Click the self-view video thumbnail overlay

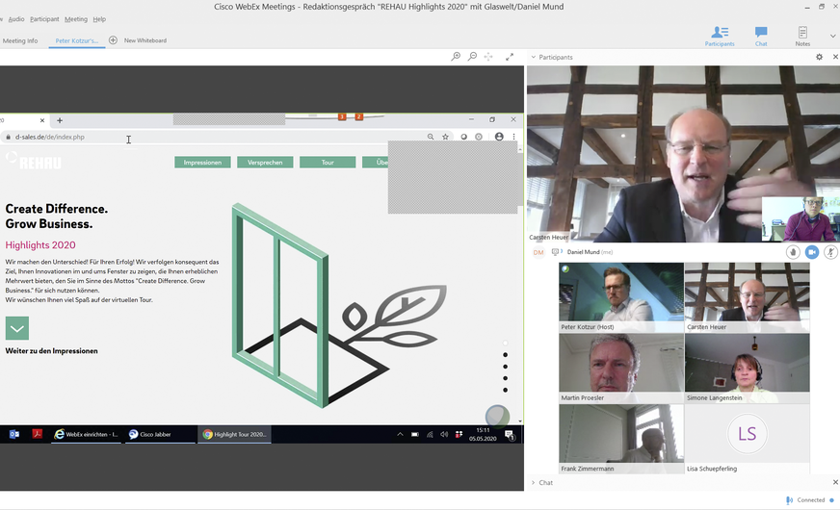[801, 218]
